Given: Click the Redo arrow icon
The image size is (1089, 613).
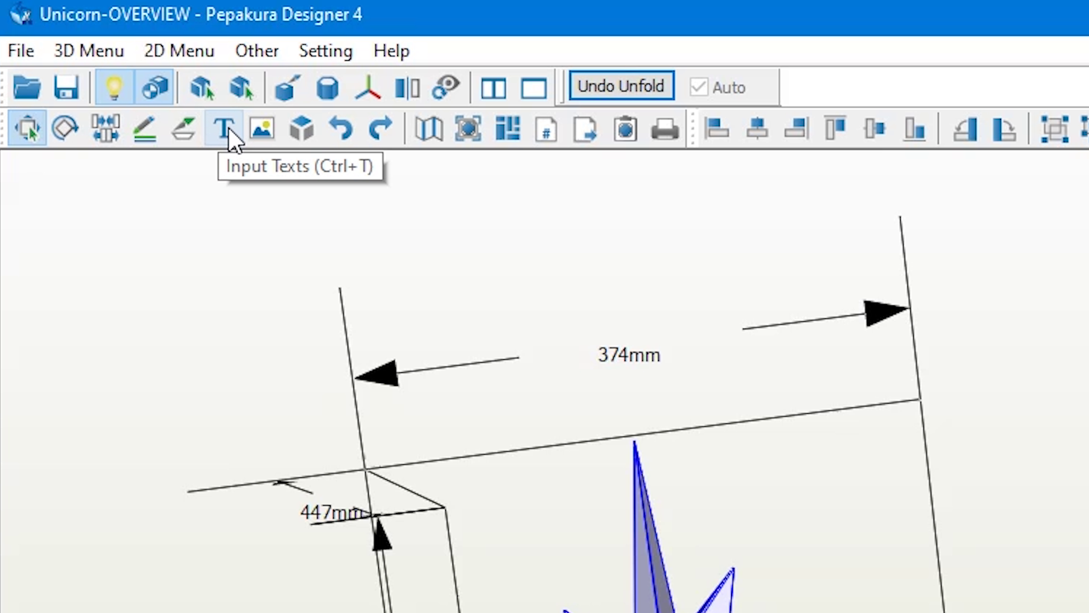Looking at the screenshot, I should coord(380,129).
